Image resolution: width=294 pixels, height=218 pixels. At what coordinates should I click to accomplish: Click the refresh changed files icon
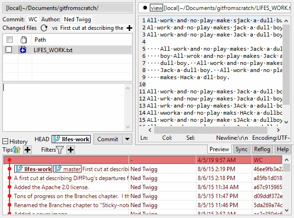[x=44, y=28]
